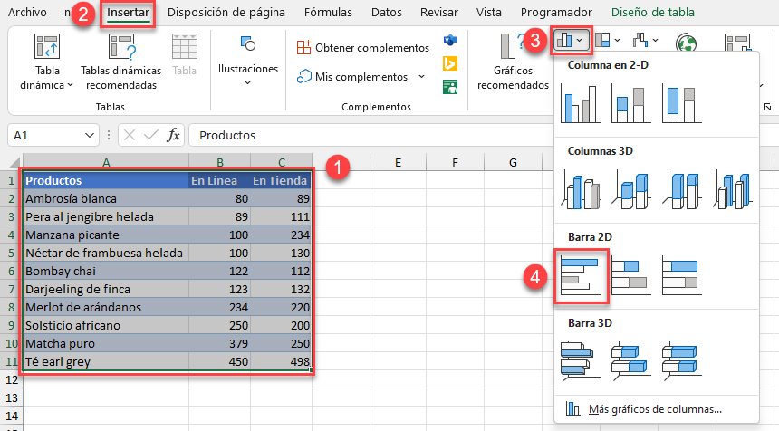This screenshot has height=431, width=779.
Task: Open Archivo menu tab
Action: coord(27,12)
